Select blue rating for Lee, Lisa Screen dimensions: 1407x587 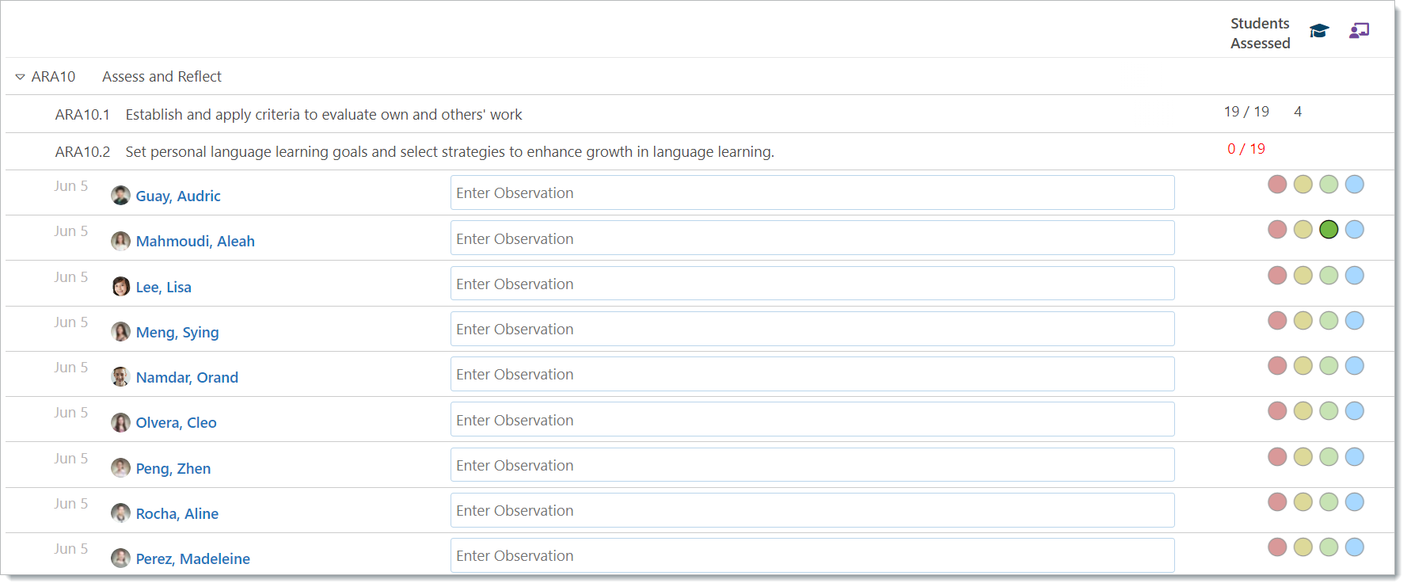click(1355, 276)
